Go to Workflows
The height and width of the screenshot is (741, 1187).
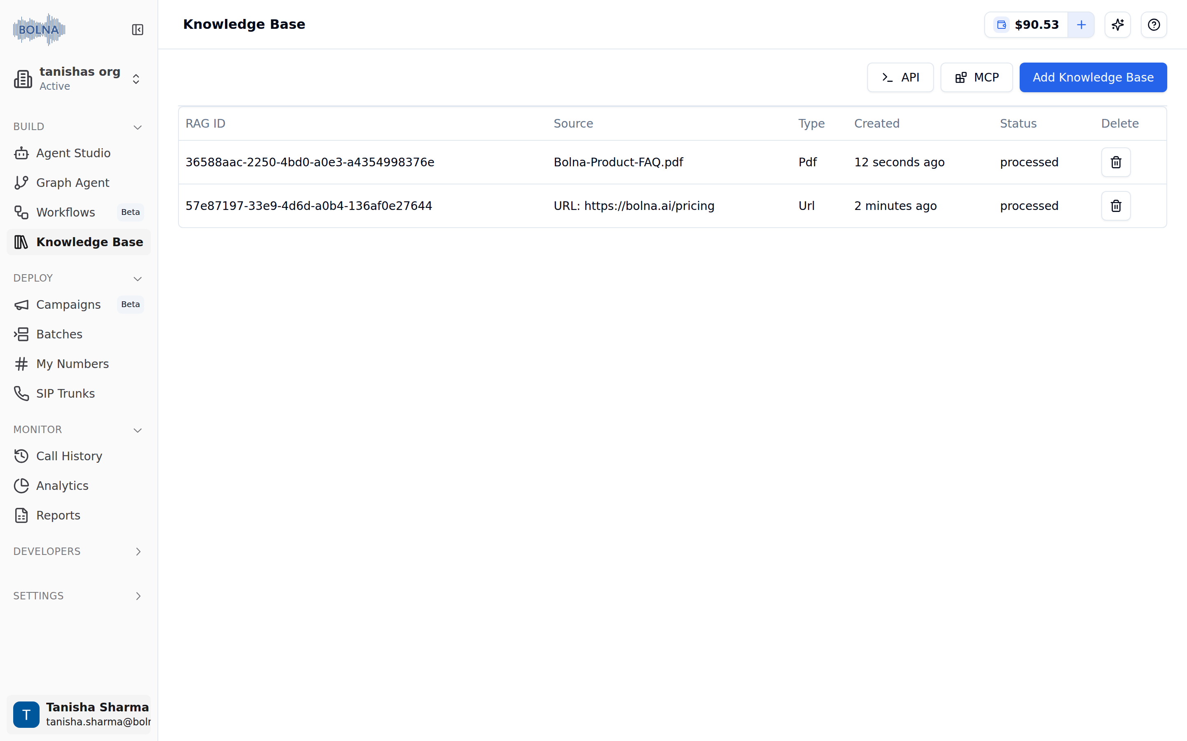78,212
